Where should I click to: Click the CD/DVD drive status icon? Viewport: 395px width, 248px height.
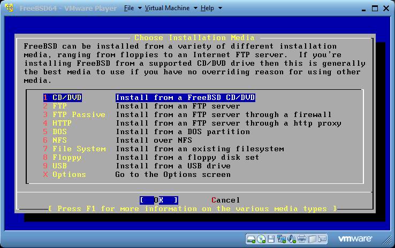[x=261, y=239]
